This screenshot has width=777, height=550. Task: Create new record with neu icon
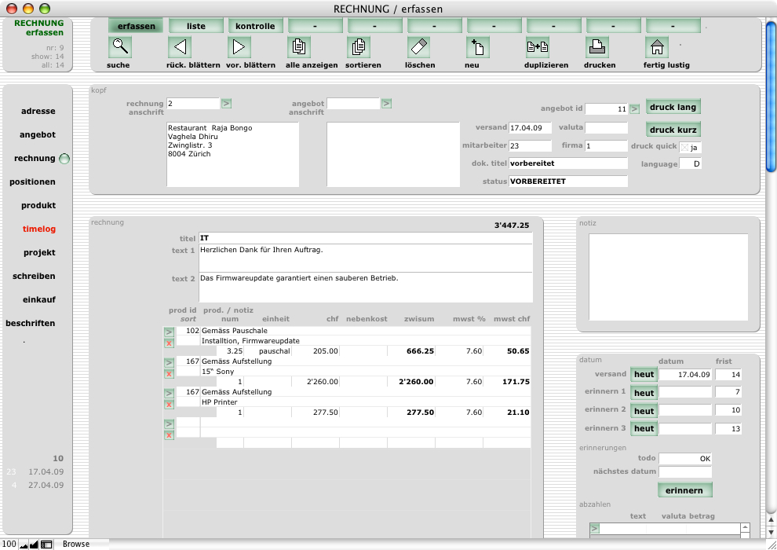point(478,47)
